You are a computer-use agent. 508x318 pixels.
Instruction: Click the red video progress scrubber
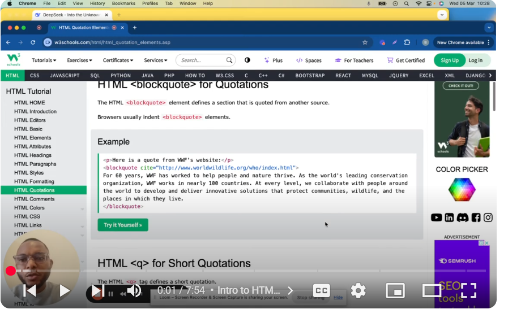pyautogui.click(x=11, y=271)
